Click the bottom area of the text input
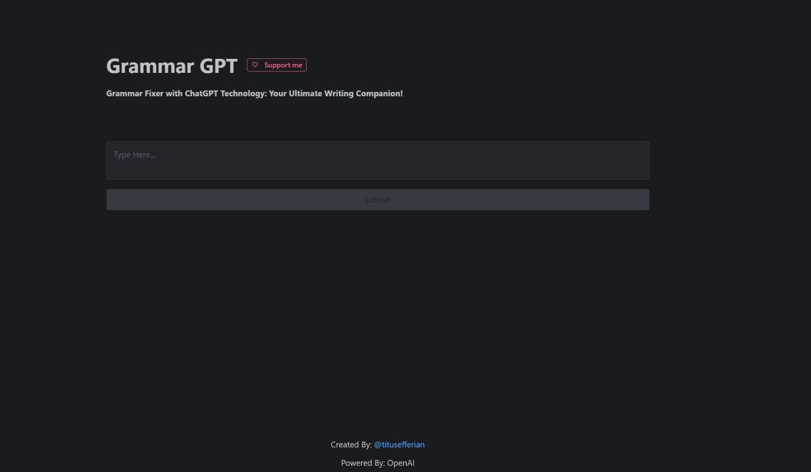 point(378,172)
